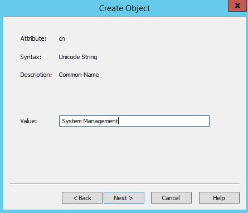Select the Create Object title bar
The width and height of the screenshot is (248, 213).
click(115, 8)
